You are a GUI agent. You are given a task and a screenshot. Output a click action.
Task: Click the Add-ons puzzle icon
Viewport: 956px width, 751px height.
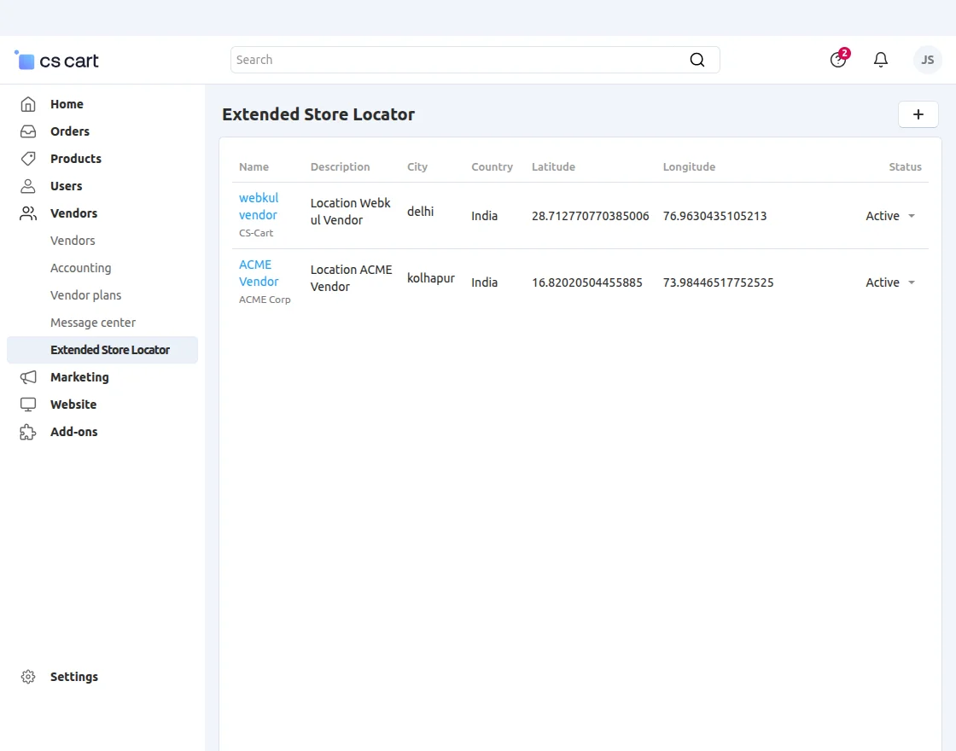click(x=28, y=432)
